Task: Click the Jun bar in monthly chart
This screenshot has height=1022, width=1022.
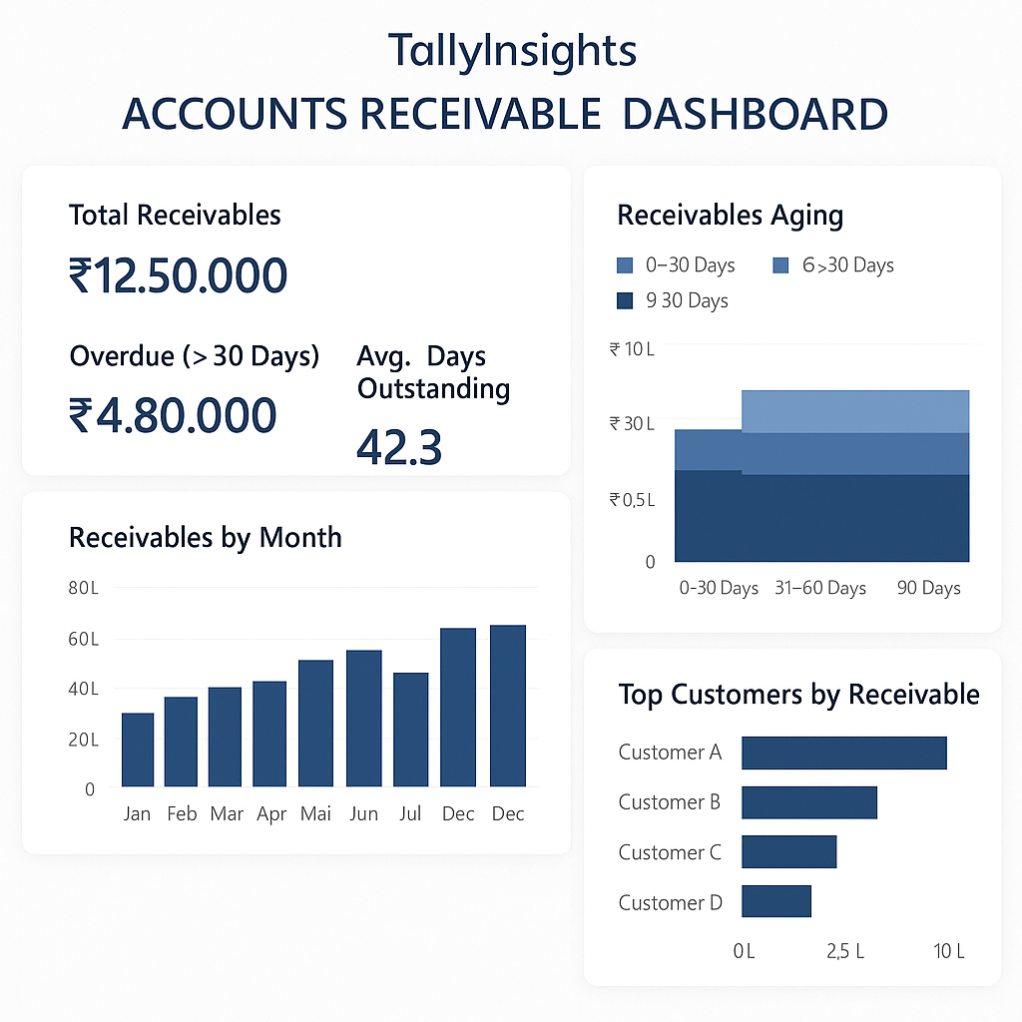Action: [x=363, y=719]
